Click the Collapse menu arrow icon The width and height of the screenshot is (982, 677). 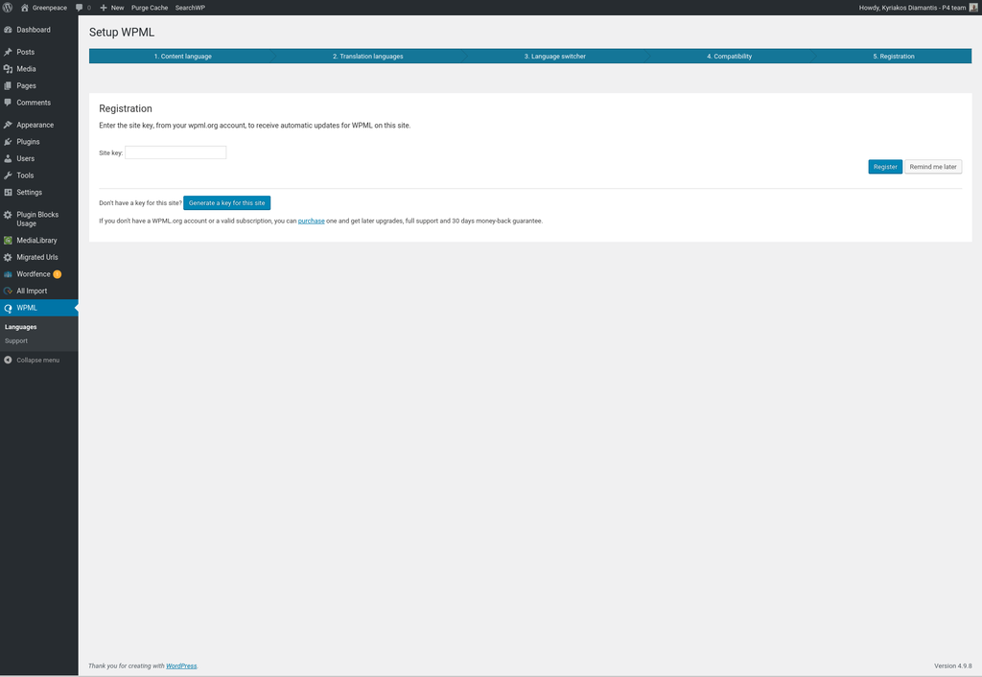(x=8, y=361)
